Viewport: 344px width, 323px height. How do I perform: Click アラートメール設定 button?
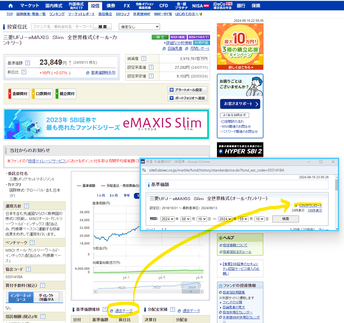[188, 90]
